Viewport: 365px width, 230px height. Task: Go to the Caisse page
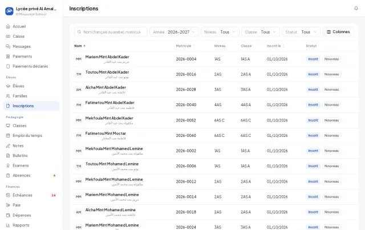(31, 37)
